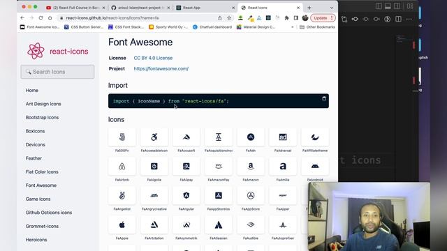Click the FaAmilia icon

click(x=283, y=167)
